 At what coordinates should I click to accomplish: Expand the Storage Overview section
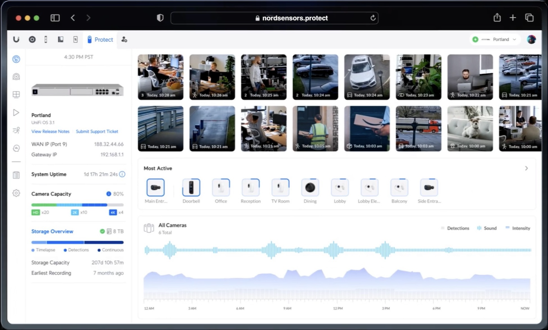52,231
